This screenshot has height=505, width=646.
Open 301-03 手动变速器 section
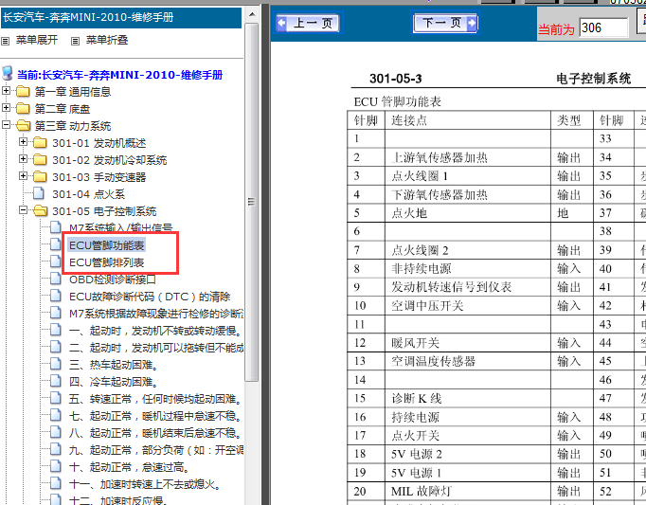(x=99, y=177)
